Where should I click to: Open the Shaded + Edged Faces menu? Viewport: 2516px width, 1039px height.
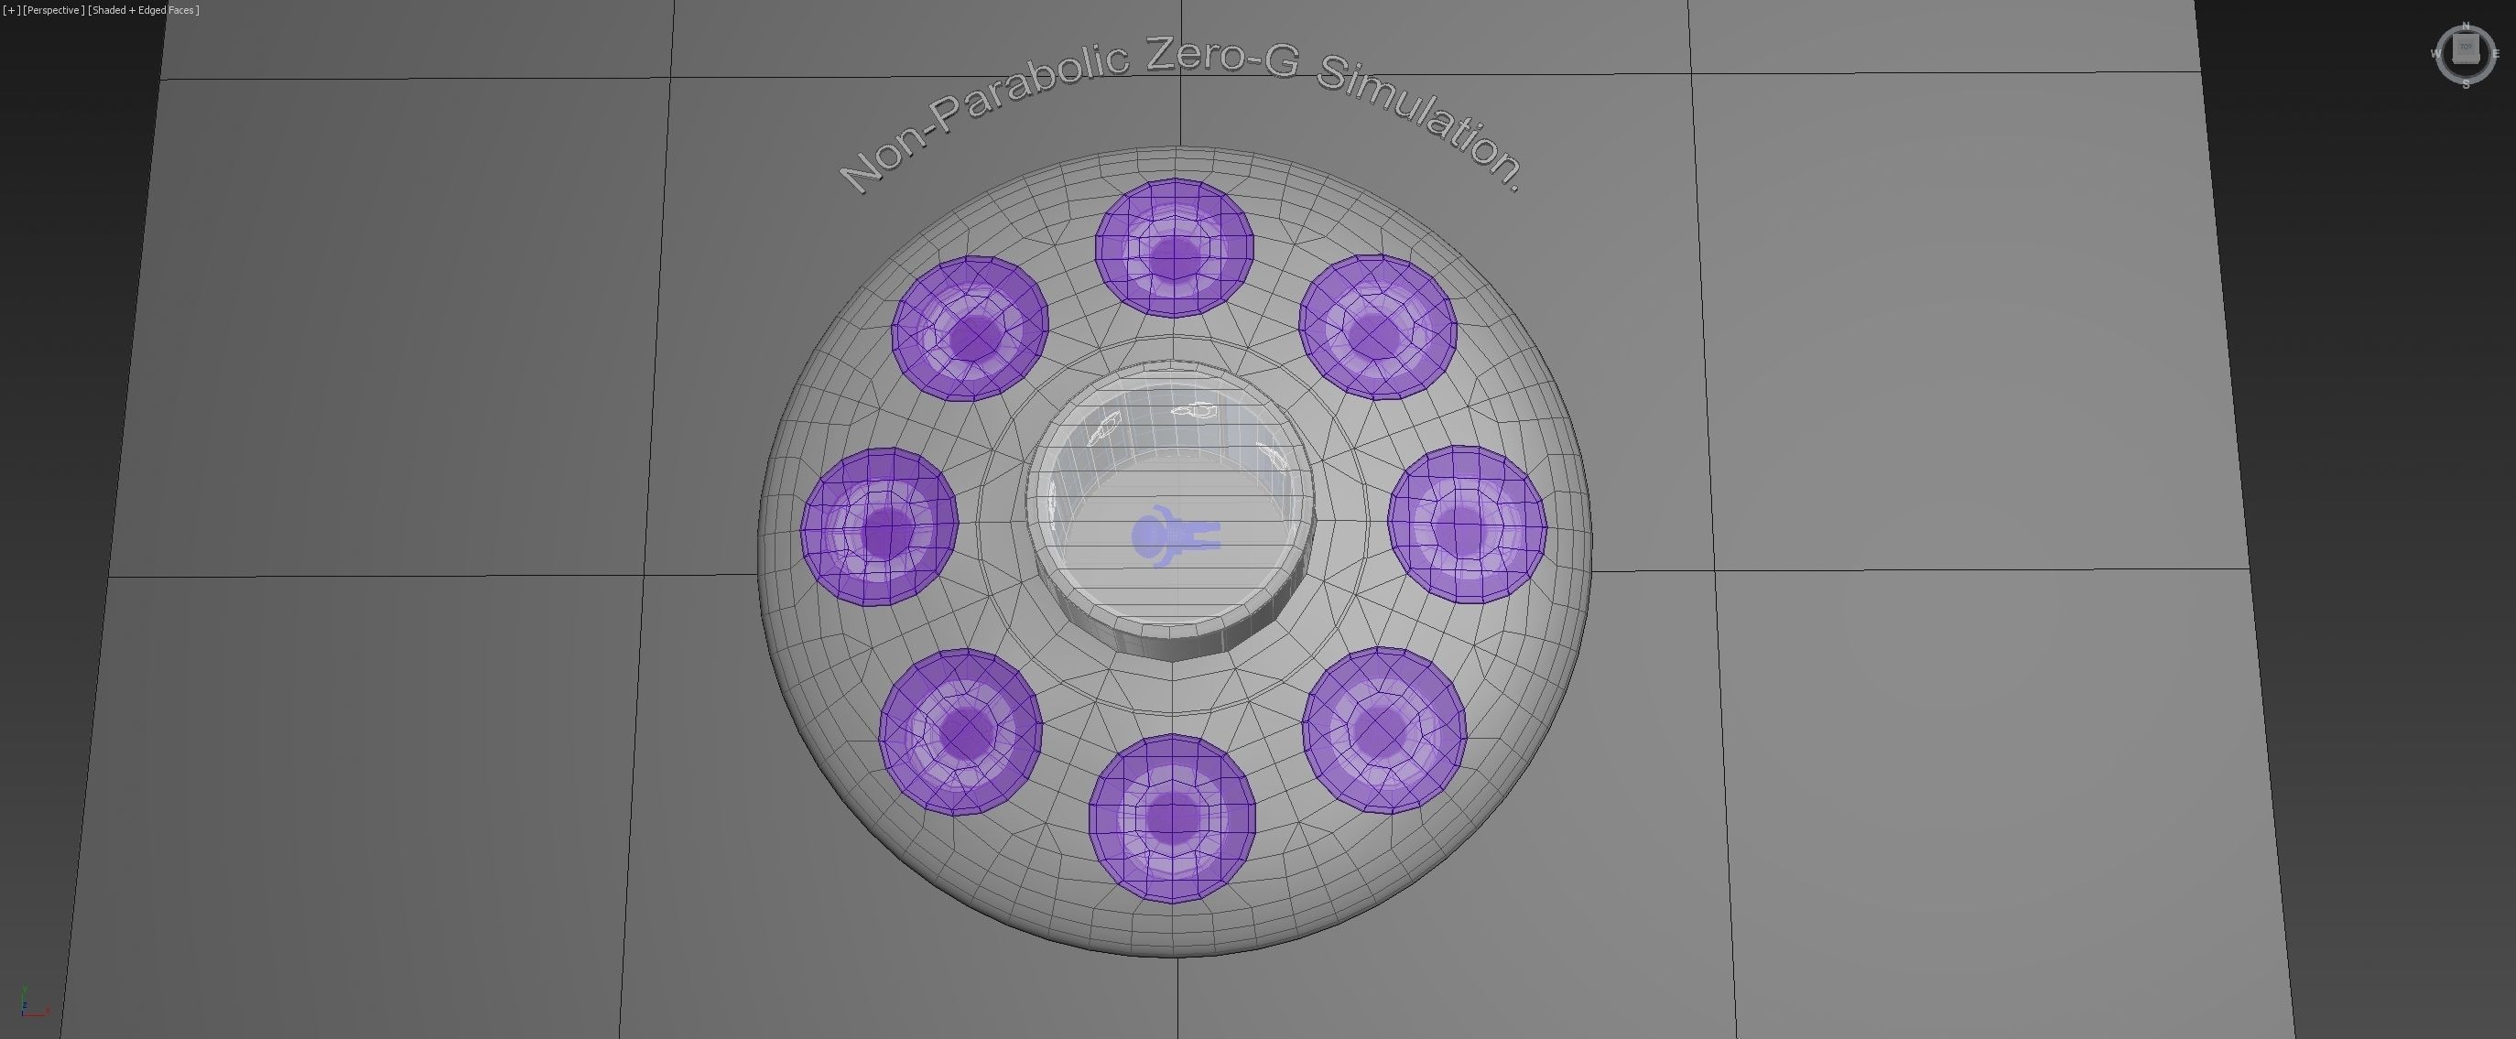[x=144, y=11]
